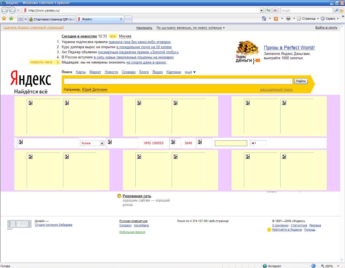Switch to Стартовая страница QIP tab
345x268 pixels.
tap(52, 19)
